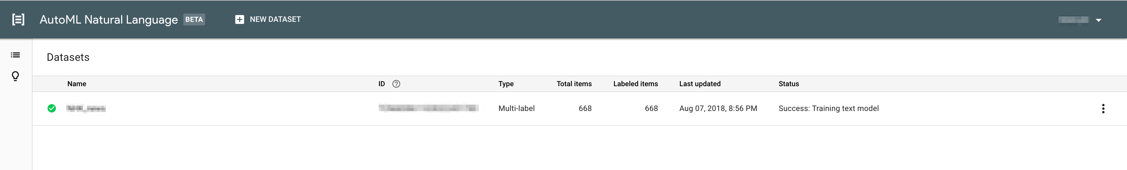Click the plus icon beside New Dataset

239,19
